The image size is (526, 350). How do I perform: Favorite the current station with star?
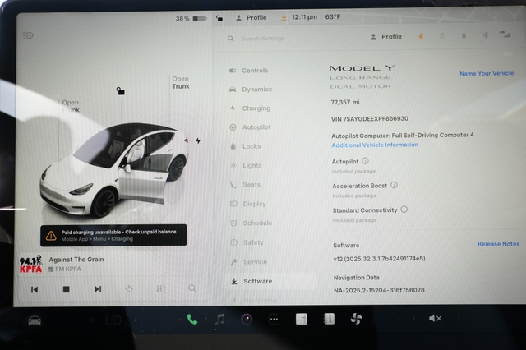(x=129, y=288)
